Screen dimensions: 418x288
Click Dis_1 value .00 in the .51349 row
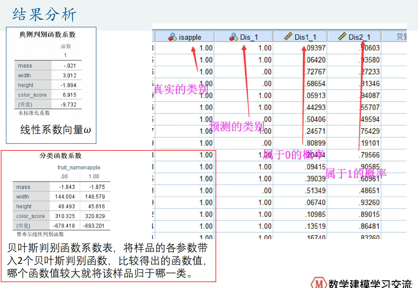tap(243, 191)
